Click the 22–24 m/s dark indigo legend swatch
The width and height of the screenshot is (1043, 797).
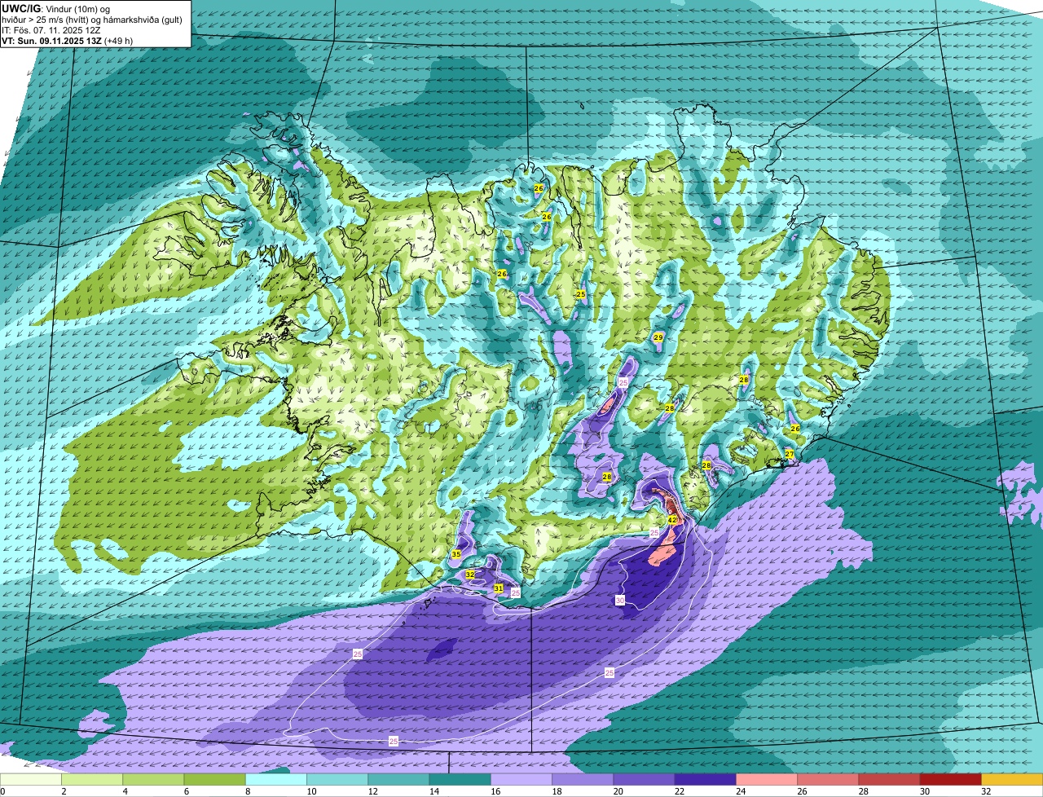pyautogui.click(x=706, y=779)
